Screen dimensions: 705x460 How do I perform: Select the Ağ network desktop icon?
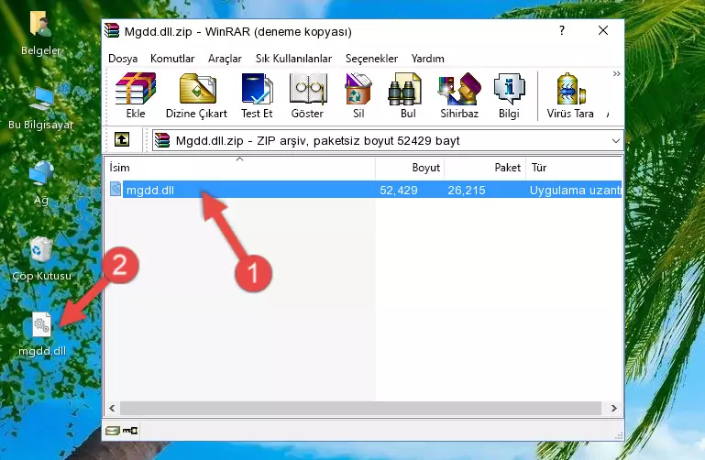tap(41, 183)
